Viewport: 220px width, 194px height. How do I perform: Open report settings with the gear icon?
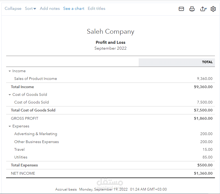[213, 9]
